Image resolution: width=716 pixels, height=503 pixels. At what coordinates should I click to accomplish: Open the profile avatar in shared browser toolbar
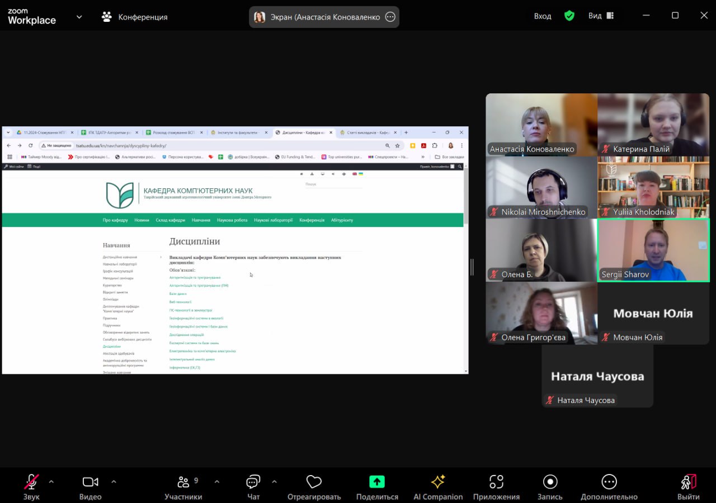click(451, 145)
